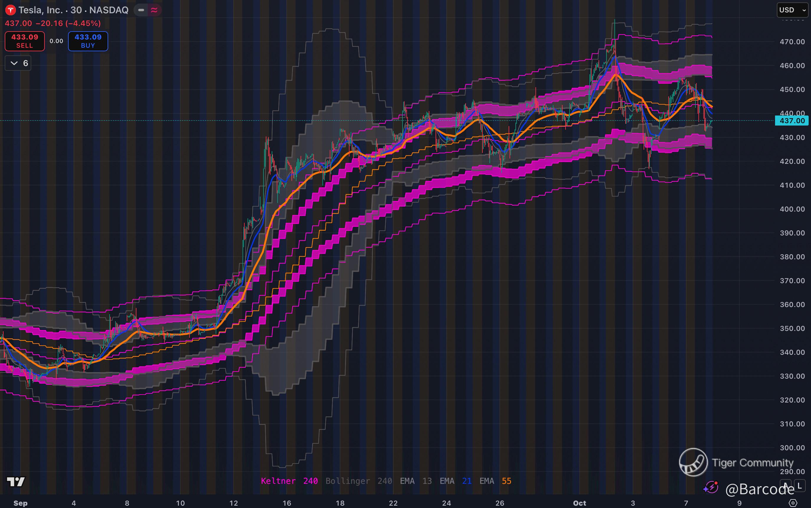Click the 437.00 current price tag
The height and width of the screenshot is (508, 811).
(792, 121)
